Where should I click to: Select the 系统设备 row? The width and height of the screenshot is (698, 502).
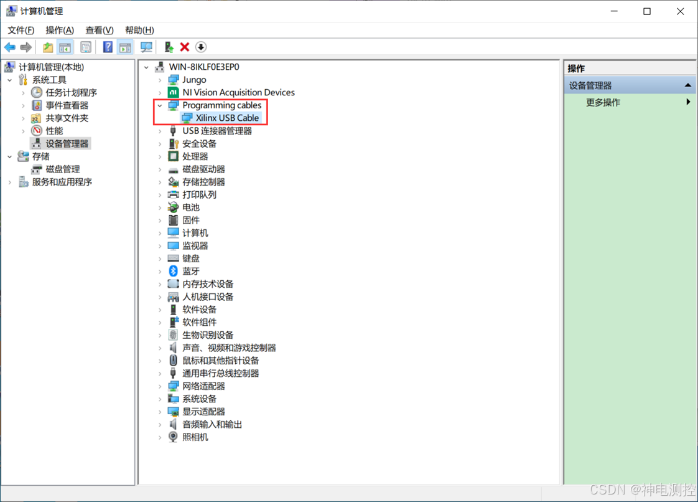click(x=200, y=399)
